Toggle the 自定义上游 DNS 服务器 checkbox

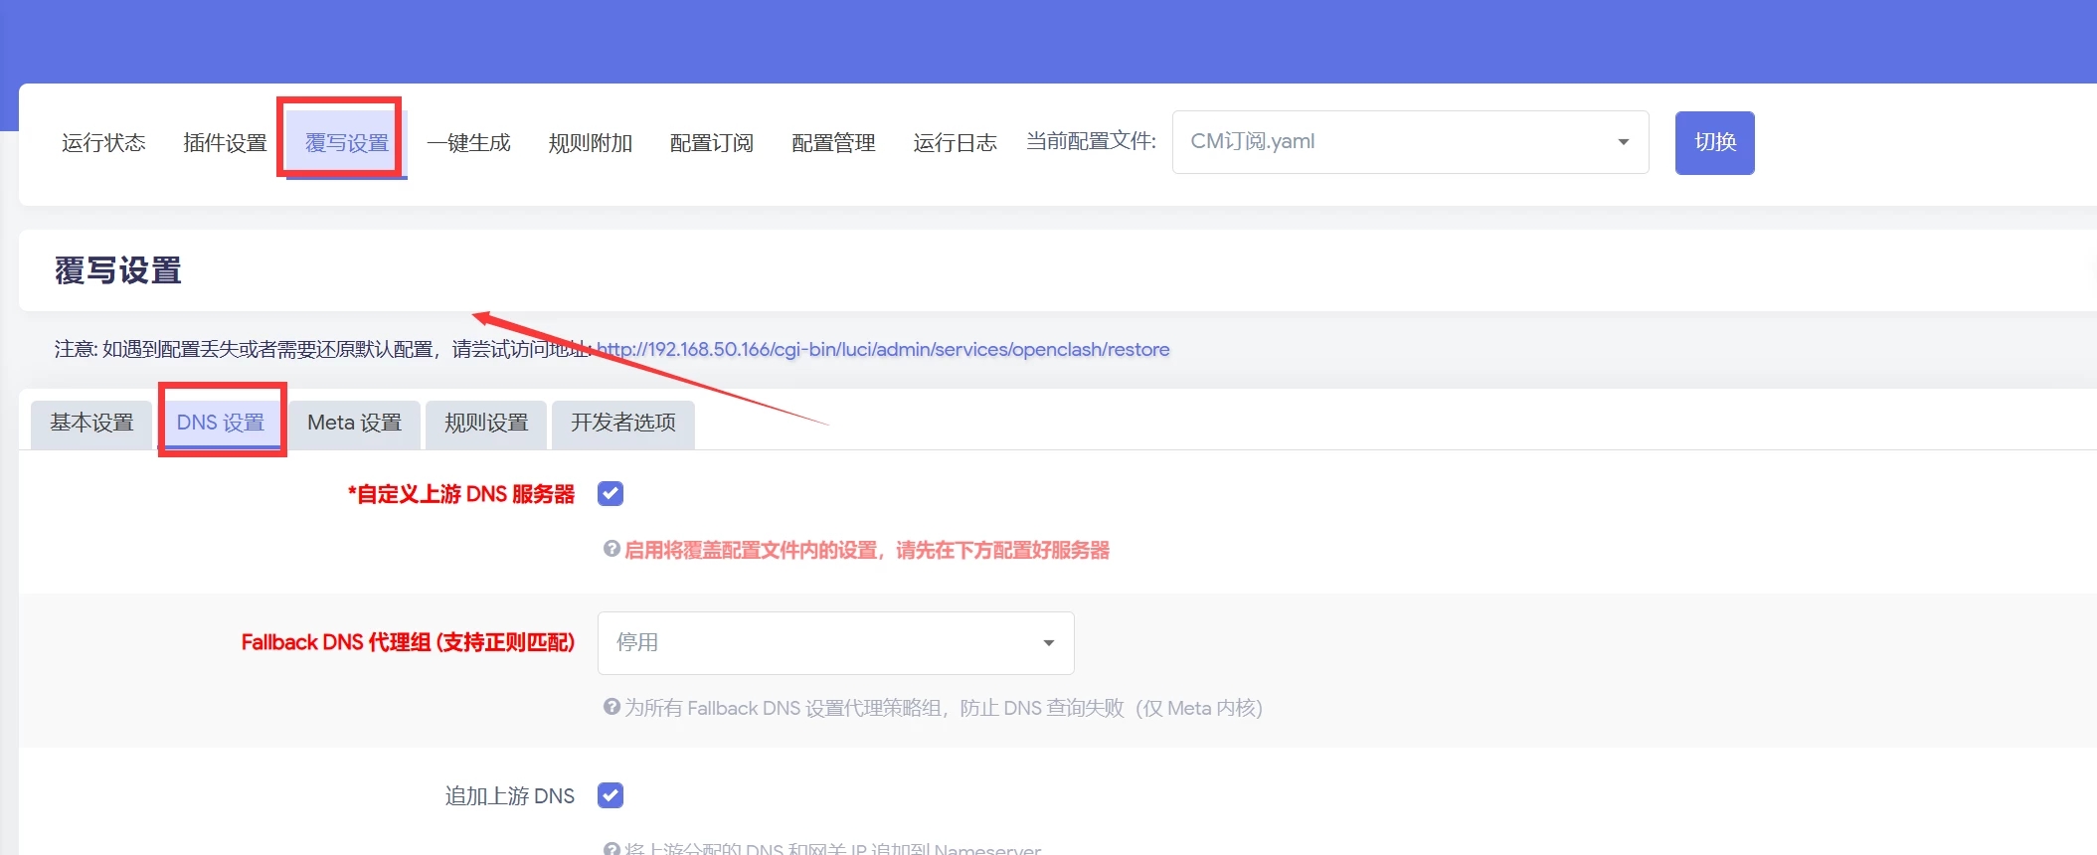[611, 494]
